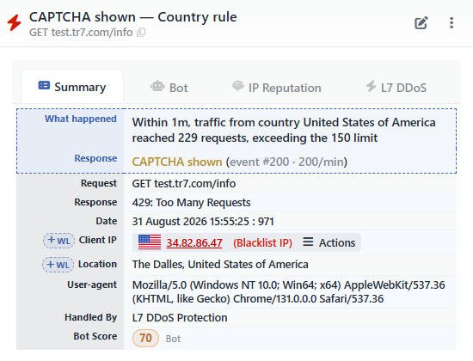473x361 pixels.
Task: Whitelist the Location with +WL
Action: [58, 265]
